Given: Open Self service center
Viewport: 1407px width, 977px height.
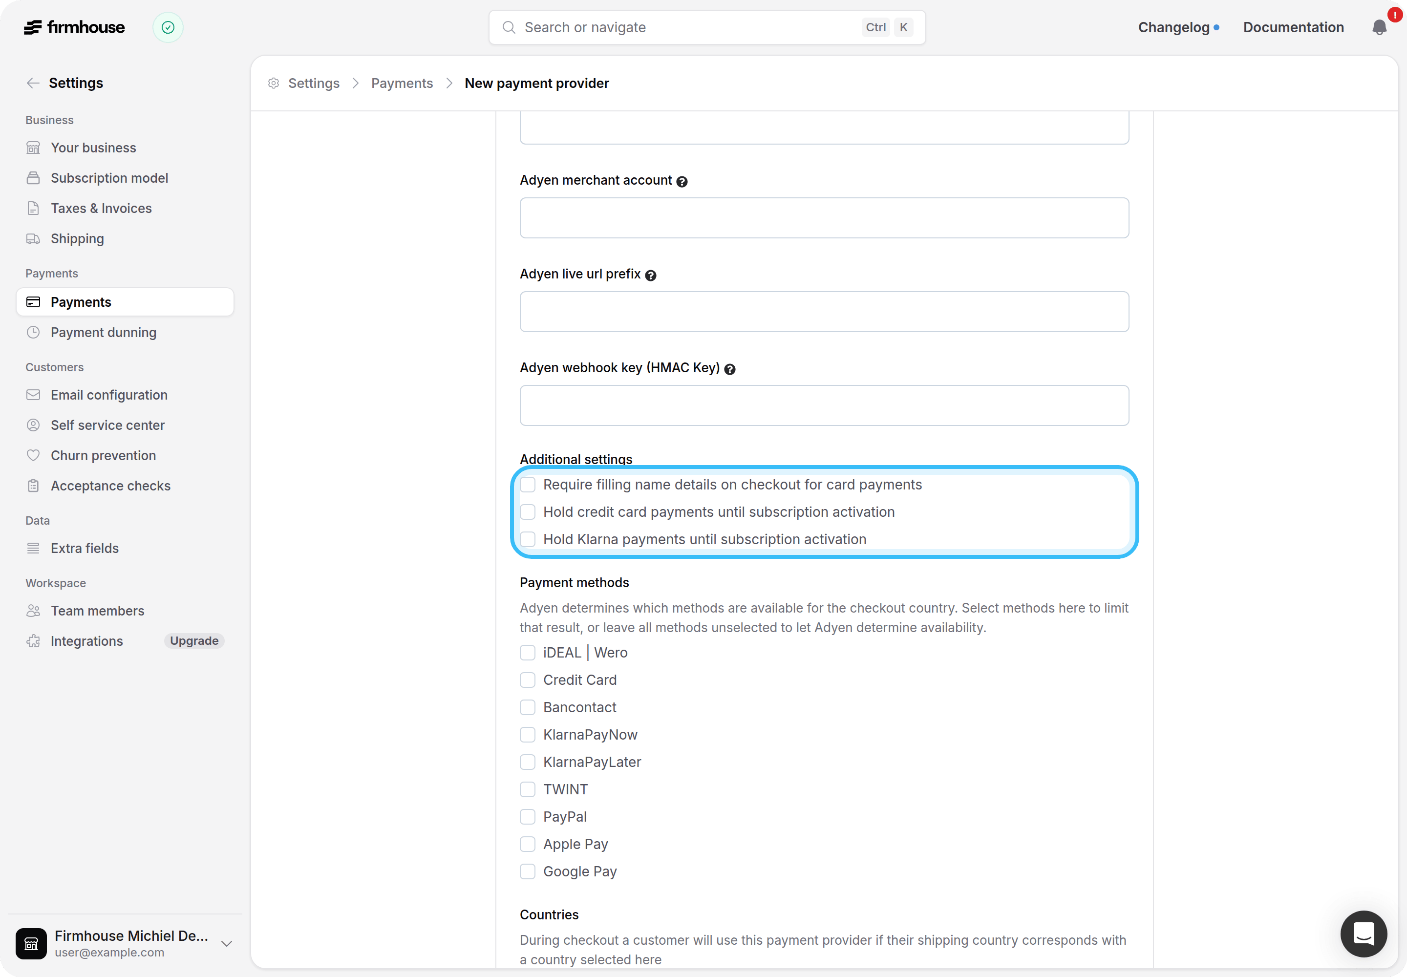Looking at the screenshot, I should (x=125, y=425).
